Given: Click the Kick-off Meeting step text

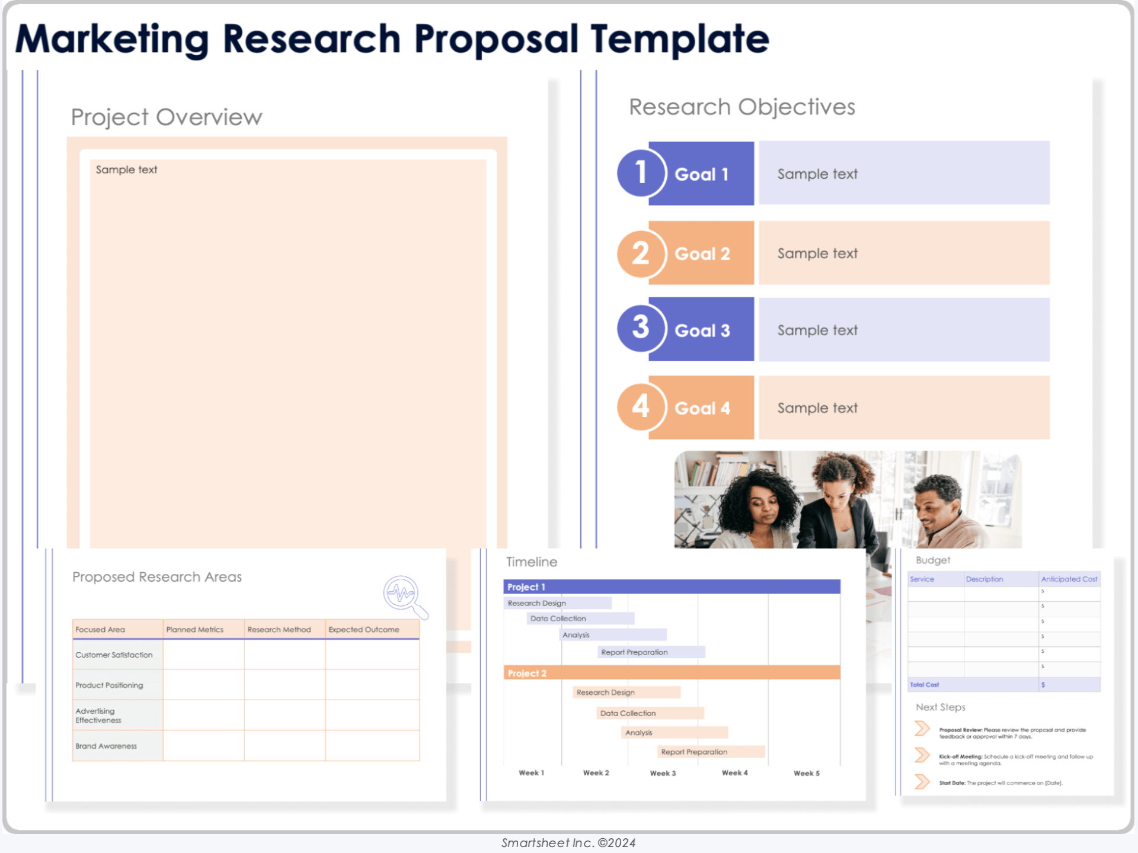Looking at the screenshot, I should click(1016, 759).
